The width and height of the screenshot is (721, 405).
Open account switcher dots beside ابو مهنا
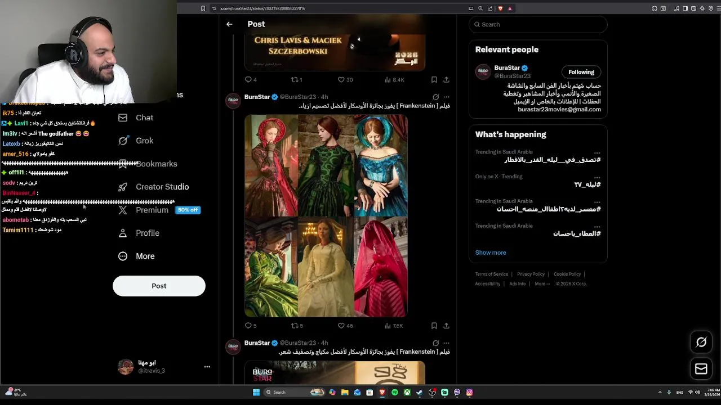207,367
